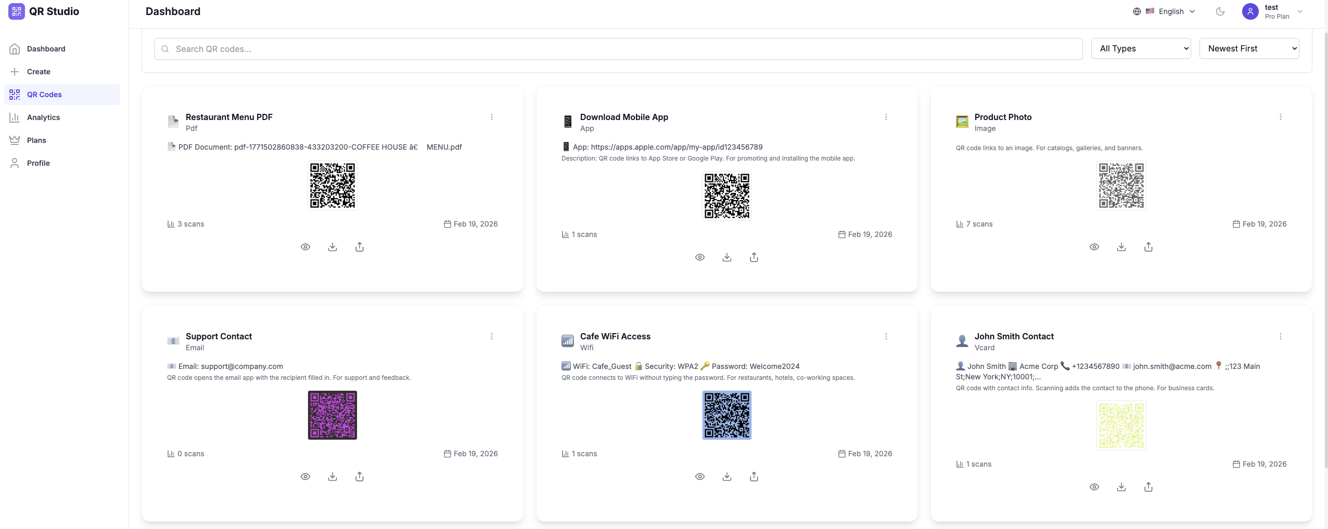Click the QR Studio logo icon
Viewport: 1328px width, 529px height.
point(17,11)
